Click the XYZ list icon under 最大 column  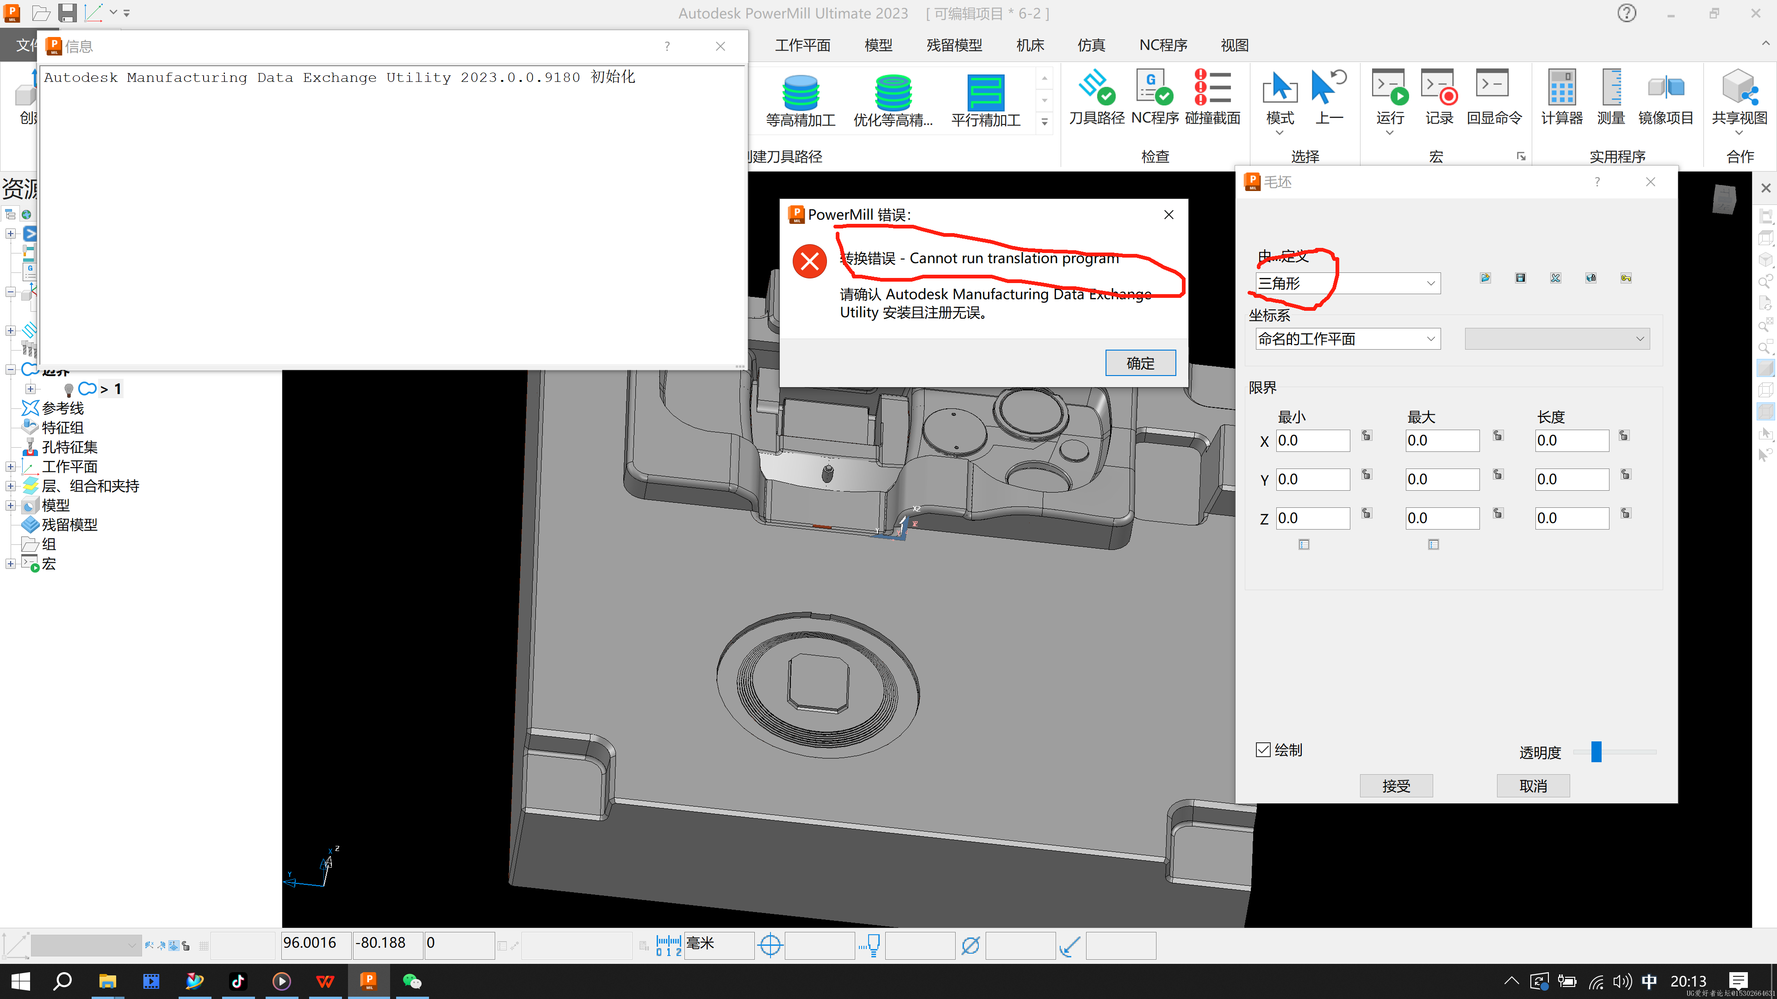[x=1434, y=545]
